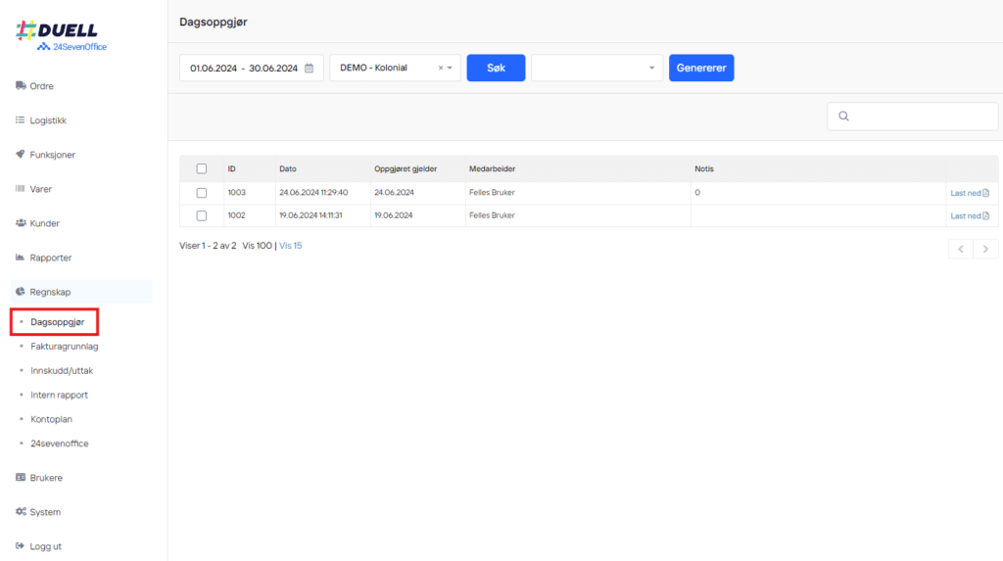Click the Rapporter chart icon
The width and height of the screenshot is (1003, 561).
(x=21, y=257)
